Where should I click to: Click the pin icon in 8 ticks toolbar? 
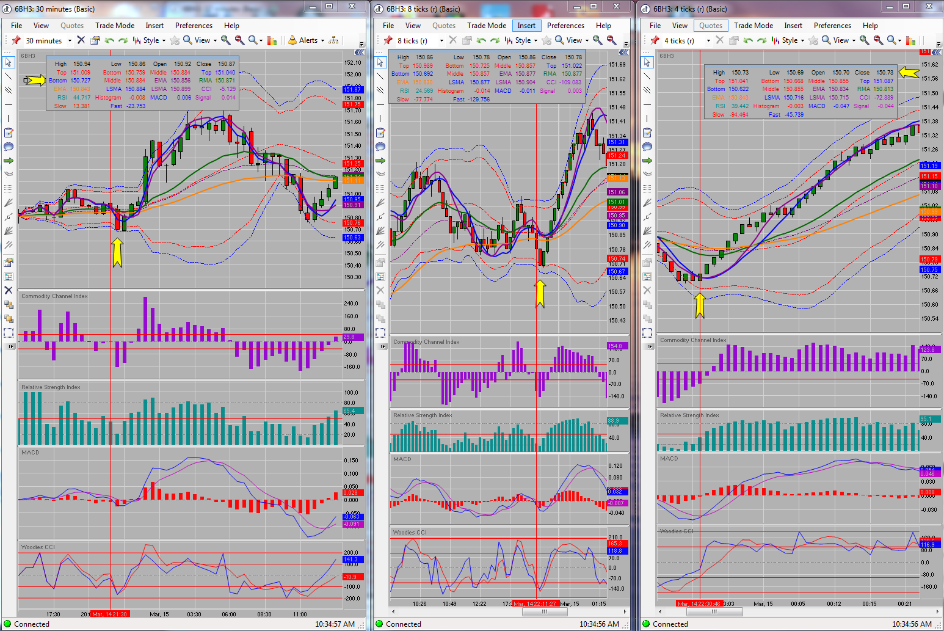point(388,40)
